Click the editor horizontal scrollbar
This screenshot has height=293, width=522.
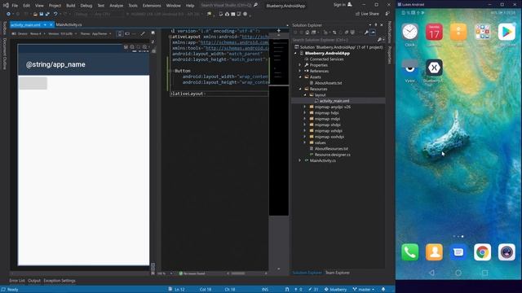(246, 273)
